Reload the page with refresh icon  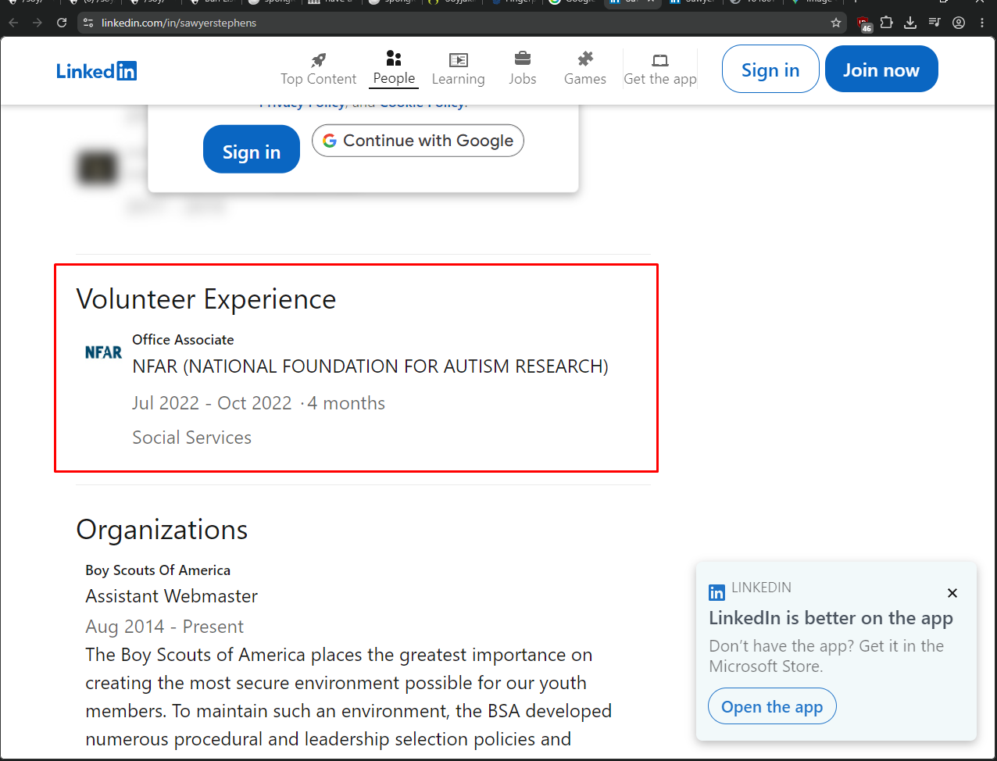click(x=62, y=23)
